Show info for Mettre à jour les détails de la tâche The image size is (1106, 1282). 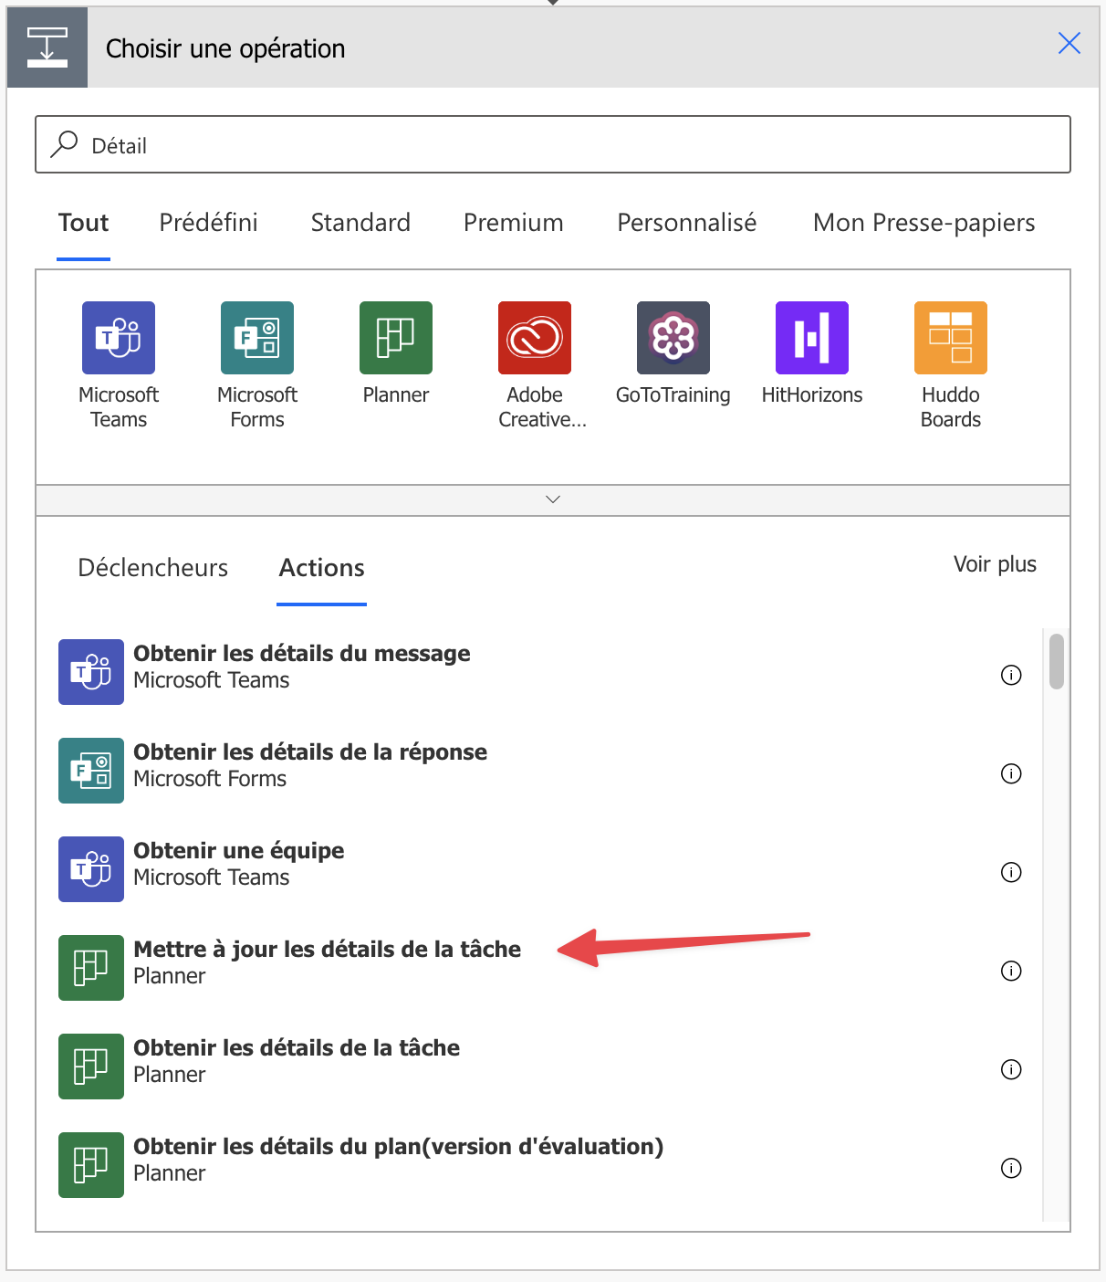pos(1011,971)
